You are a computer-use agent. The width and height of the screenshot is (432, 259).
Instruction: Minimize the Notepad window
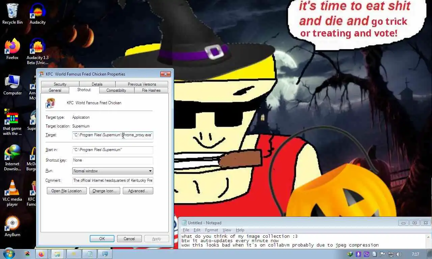point(403,223)
